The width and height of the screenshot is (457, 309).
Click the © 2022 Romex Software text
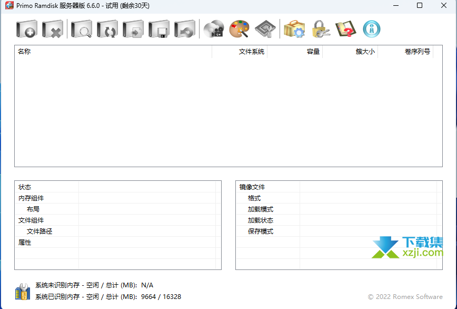point(405,297)
